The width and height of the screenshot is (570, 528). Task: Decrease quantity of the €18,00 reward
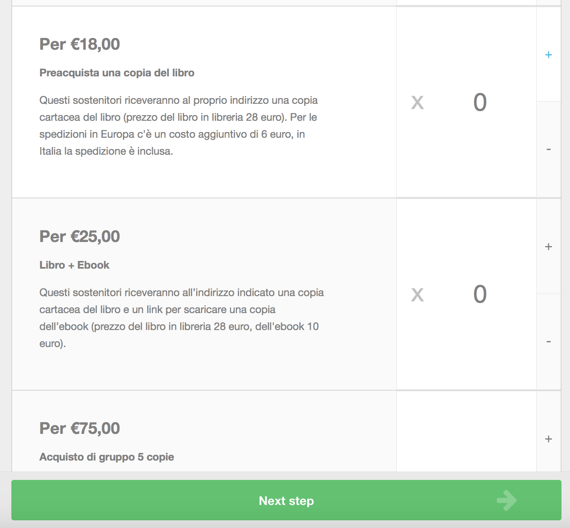coord(549,149)
